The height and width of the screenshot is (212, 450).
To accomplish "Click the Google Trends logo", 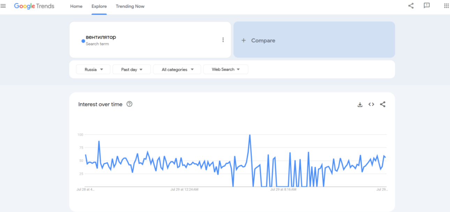I will coord(34,6).
